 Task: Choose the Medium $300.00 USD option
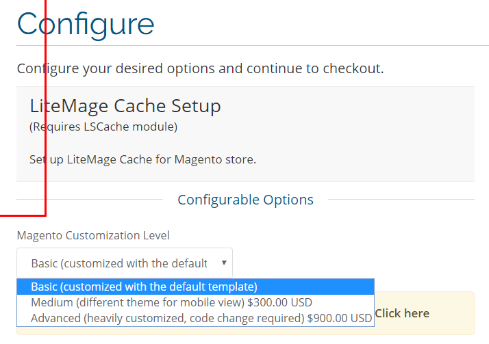click(x=196, y=302)
